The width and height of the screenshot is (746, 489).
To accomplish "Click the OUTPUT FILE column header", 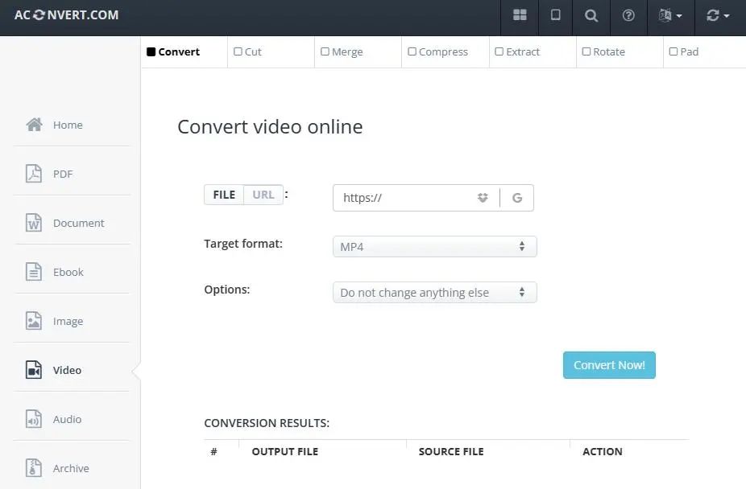I will pyautogui.click(x=285, y=451).
